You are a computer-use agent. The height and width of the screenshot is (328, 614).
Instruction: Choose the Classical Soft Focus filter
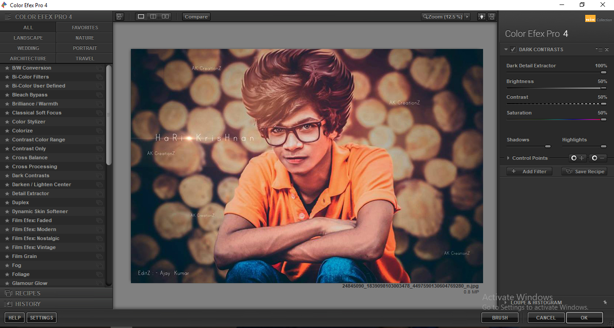[x=53, y=113]
